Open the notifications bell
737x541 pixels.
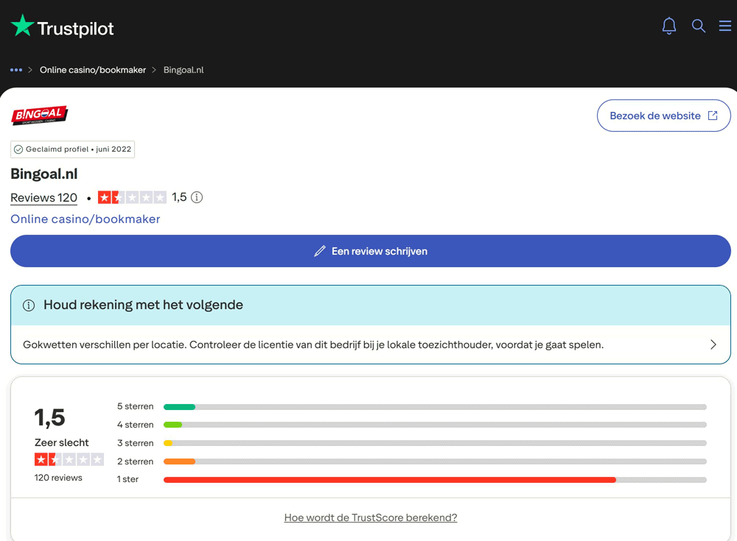pos(669,26)
